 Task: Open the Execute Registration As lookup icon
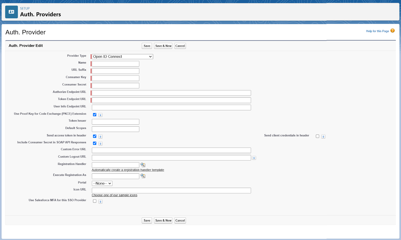[x=143, y=176]
